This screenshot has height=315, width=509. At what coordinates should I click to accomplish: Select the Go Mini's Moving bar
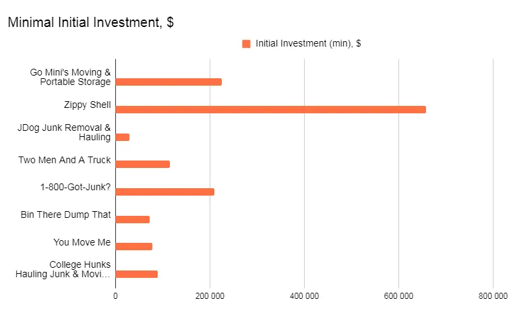169,82
